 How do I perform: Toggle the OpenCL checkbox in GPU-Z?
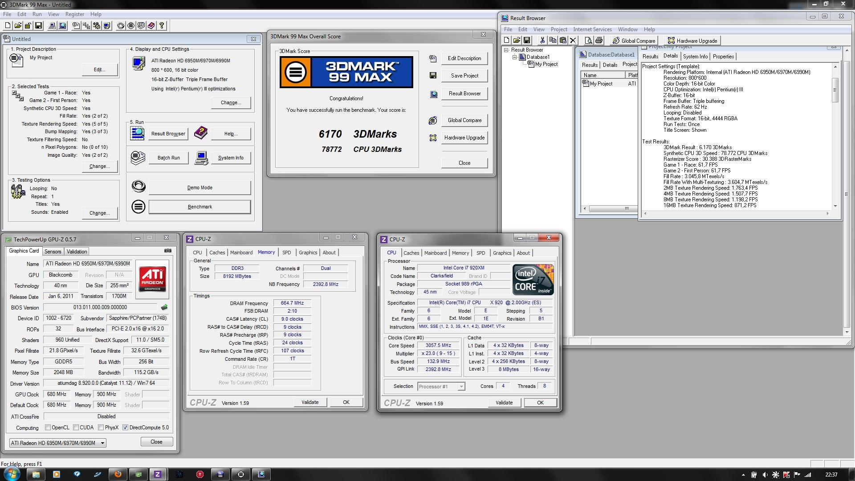tap(48, 428)
